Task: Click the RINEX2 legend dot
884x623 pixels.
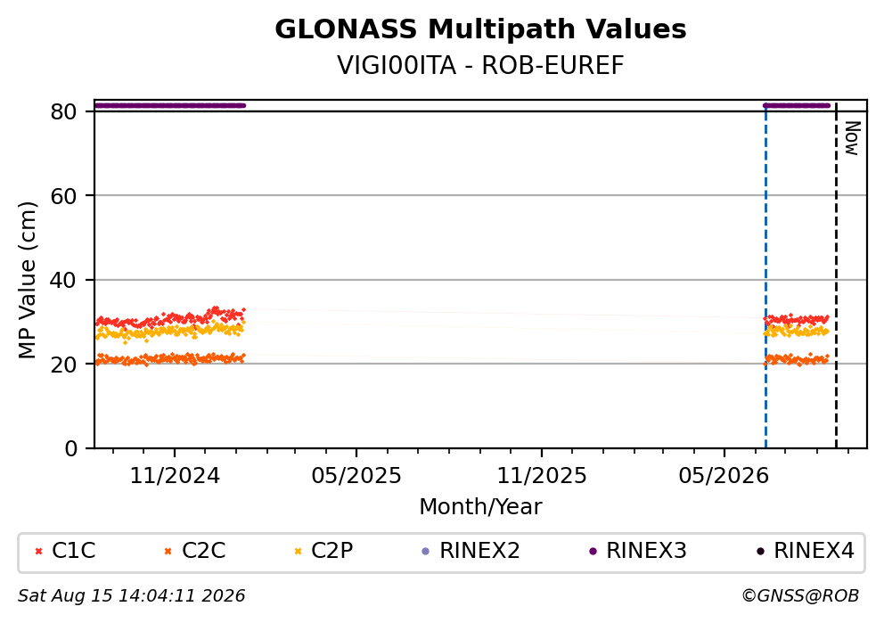Action: click(x=426, y=552)
